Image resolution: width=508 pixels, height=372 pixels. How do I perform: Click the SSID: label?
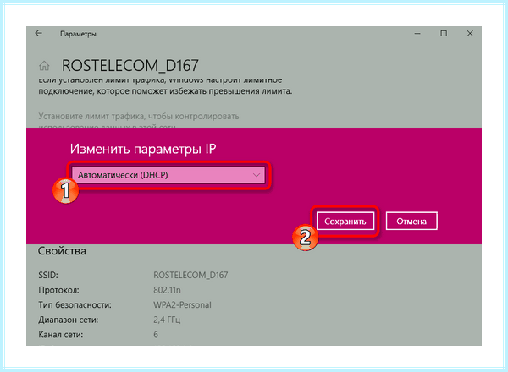(x=48, y=276)
